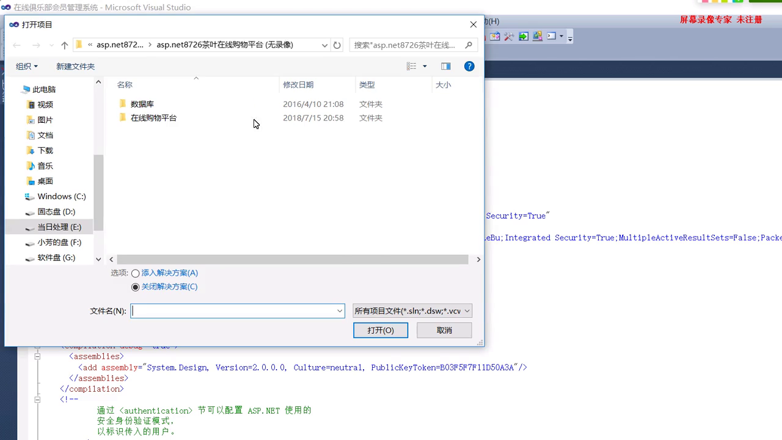Open 视频 in navigation pane
This screenshot has height=440, width=782.
[x=45, y=105]
